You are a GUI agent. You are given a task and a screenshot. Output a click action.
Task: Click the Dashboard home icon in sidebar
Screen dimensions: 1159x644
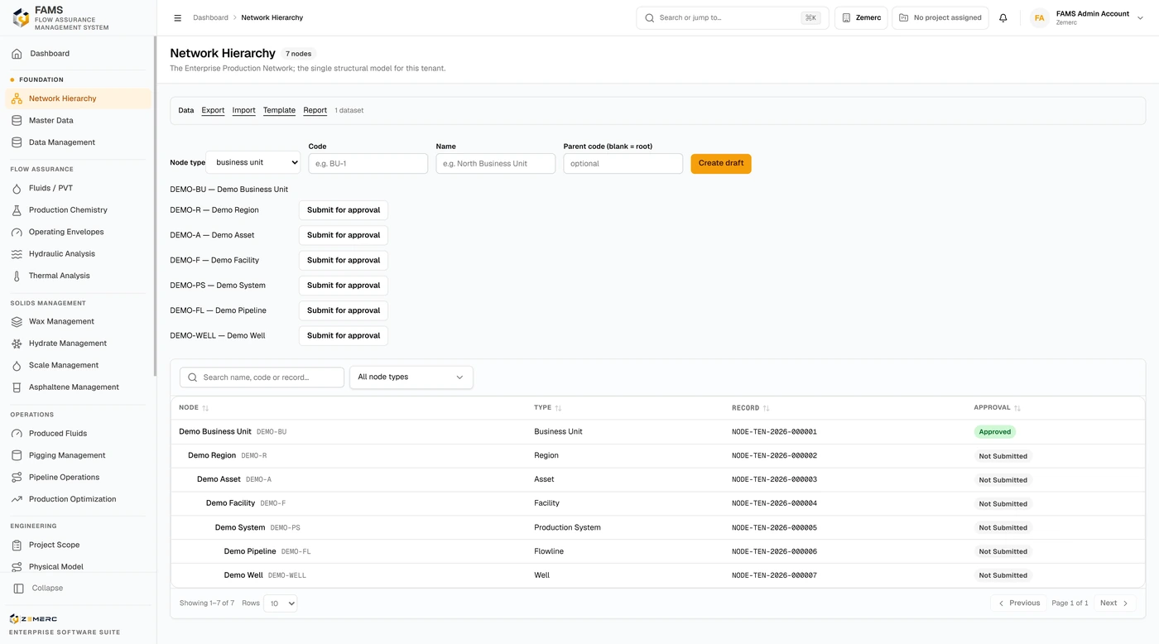tap(17, 54)
